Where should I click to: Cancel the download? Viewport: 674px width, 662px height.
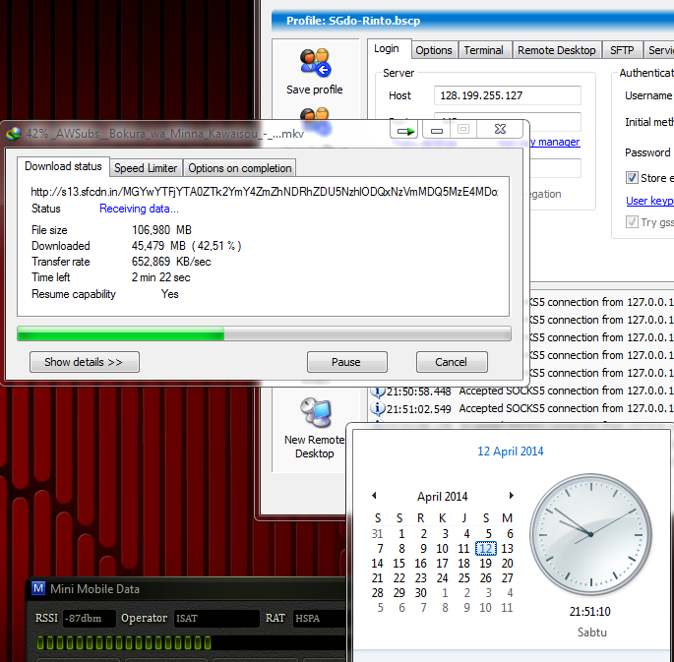tap(452, 362)
